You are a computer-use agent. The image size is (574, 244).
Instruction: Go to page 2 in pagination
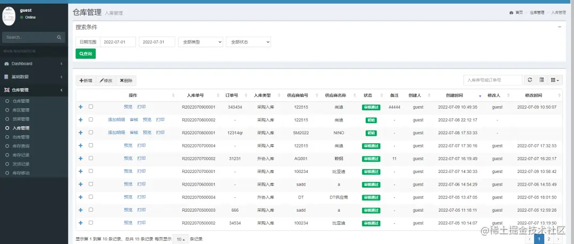(x=548, y=239)
